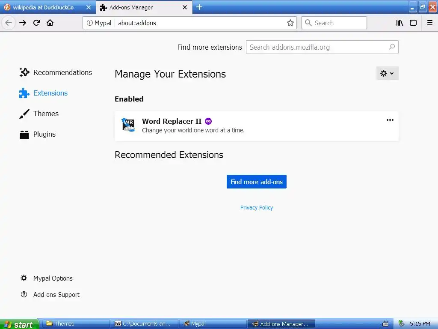The height and width of the screenshot is (329, 438).
Task: Focus the browser Search box
Action: click(334, 23)
